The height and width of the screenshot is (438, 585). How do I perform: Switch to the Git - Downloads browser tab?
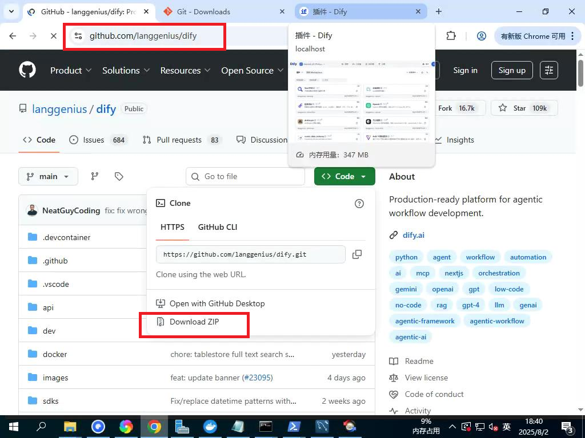point(224,11)
